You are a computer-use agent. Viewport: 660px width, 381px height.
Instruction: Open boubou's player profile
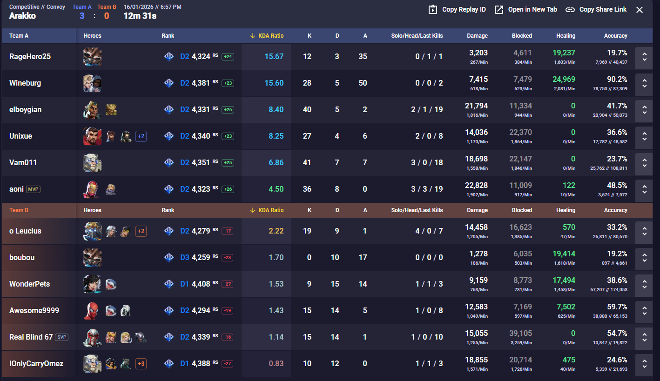[22, 258]
